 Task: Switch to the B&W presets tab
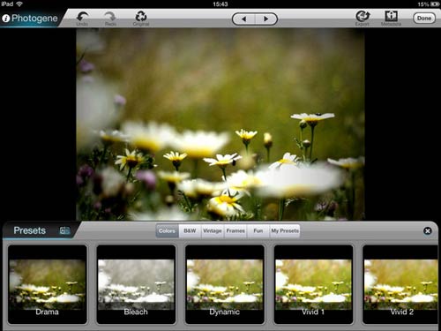190,230
